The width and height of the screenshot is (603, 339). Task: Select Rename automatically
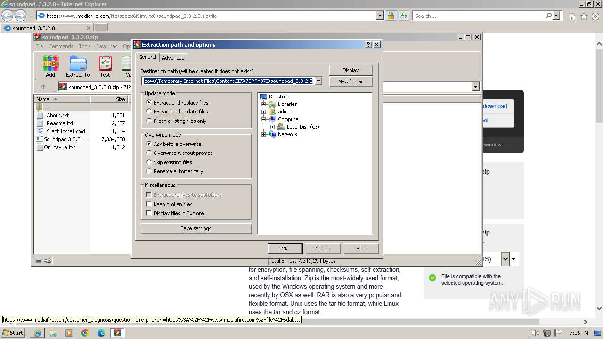(x=149, y=171)
